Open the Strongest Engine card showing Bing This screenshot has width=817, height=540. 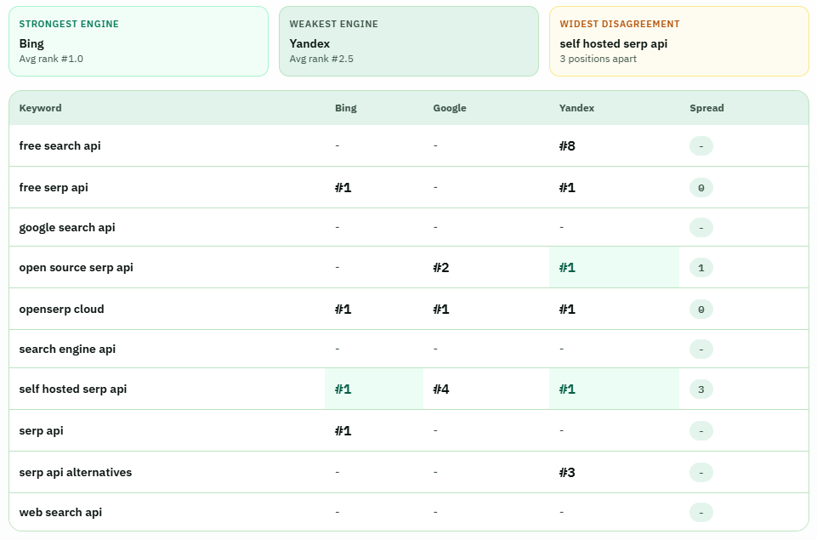point(139,41)
